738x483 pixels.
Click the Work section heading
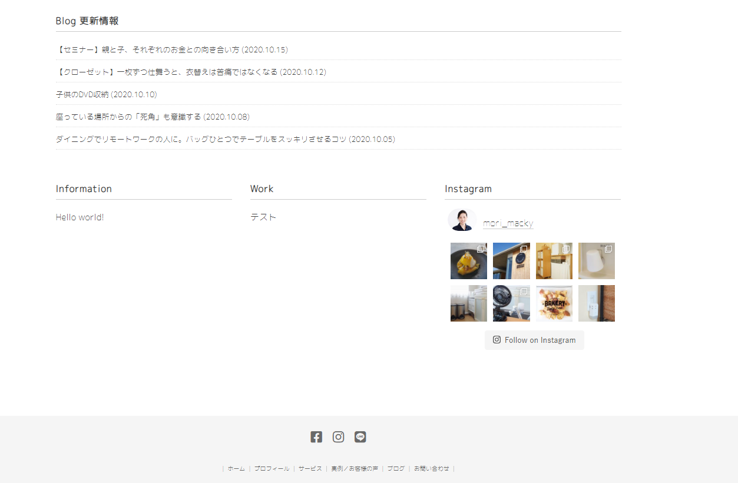pyautogui.click(x=262, y=188)
